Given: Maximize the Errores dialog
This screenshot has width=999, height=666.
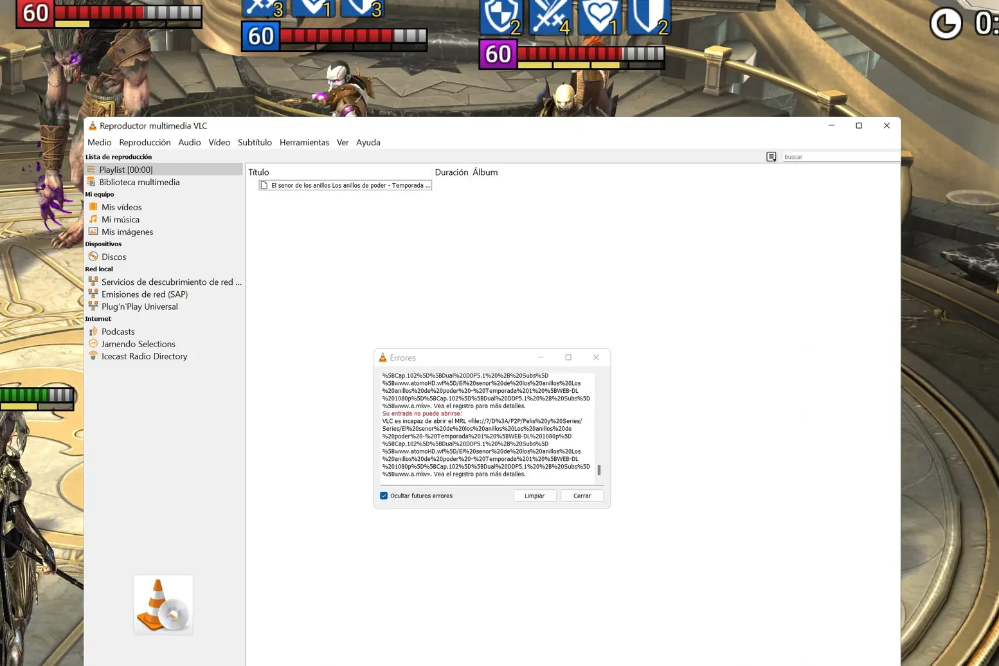Looking at the screenshot, I should click(x=568, y=357).
